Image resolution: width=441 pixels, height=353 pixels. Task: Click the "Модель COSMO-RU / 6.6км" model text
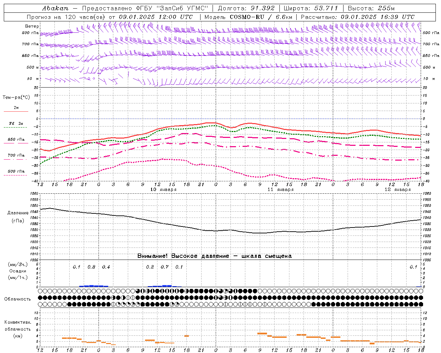[x=248, y=17]
